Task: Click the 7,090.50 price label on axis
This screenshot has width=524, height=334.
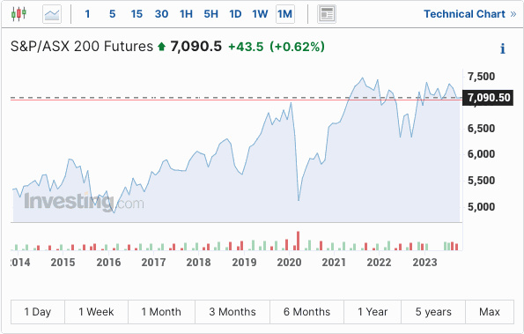Action: [488, 98]
